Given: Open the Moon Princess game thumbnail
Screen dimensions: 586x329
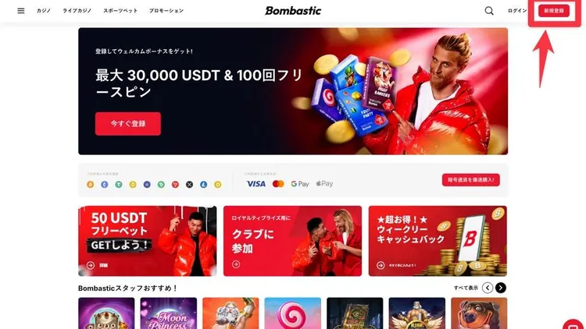Looking at the screenshot, I should pos(169,313).
